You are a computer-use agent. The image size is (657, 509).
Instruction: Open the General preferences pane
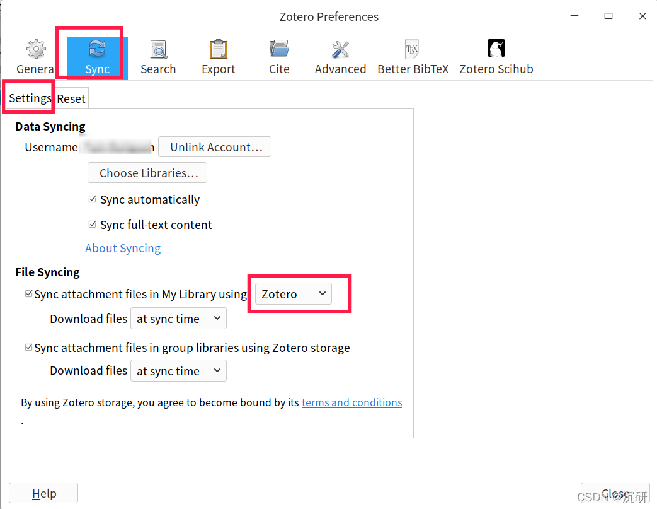(36, 58)
